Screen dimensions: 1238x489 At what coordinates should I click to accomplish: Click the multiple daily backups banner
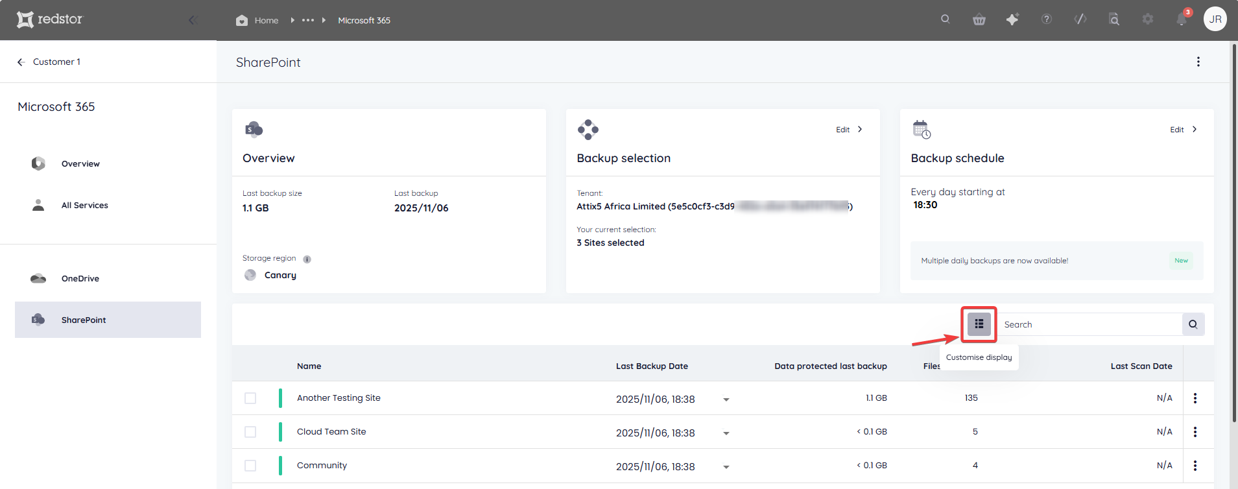point(1057,261)
